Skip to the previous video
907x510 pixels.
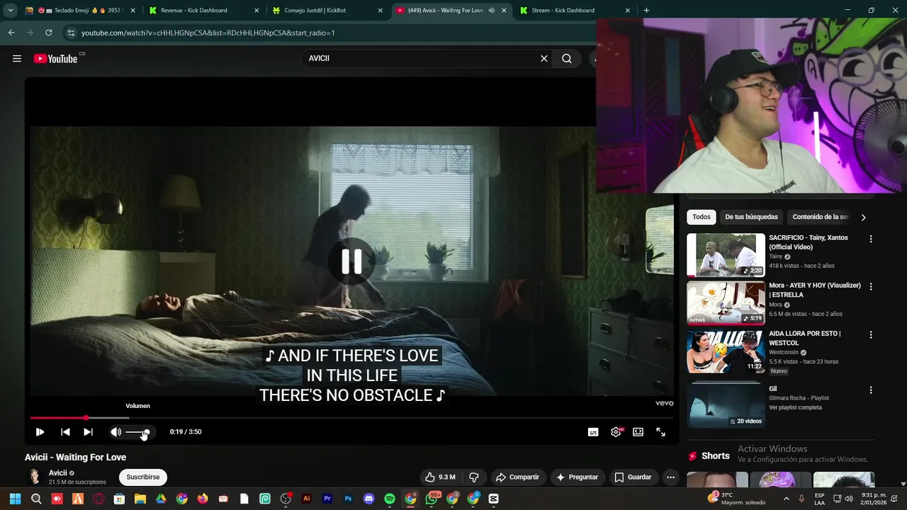(65, 432)
